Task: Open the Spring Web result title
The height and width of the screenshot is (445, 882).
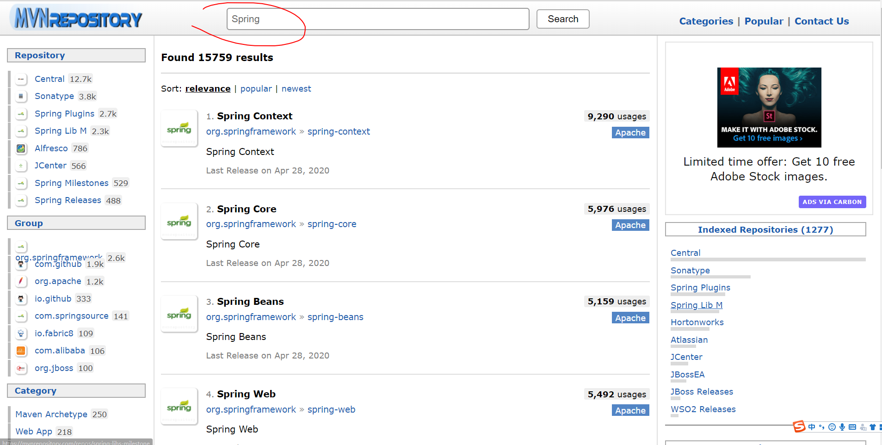Action: click(246, 394)
